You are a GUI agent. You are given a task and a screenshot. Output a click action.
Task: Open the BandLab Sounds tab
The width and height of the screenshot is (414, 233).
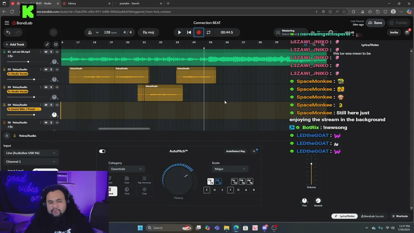(x=372, y=216)
